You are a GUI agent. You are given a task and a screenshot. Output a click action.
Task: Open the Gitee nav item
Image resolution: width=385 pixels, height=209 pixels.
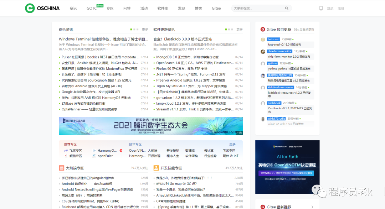[216, 8]
